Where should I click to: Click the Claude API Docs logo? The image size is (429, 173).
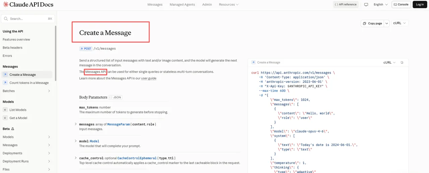(28, 4)
